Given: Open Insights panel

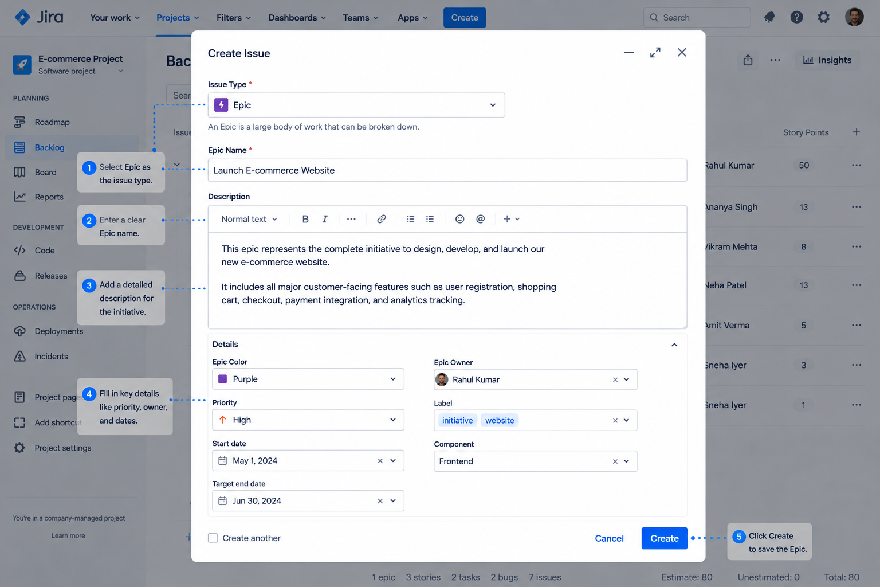Looking at the screenshot, I should tap(827, 60).
